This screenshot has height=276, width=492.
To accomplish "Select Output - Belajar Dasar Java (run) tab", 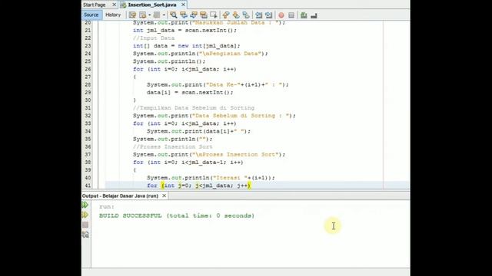I will click(x=120, y=196).
